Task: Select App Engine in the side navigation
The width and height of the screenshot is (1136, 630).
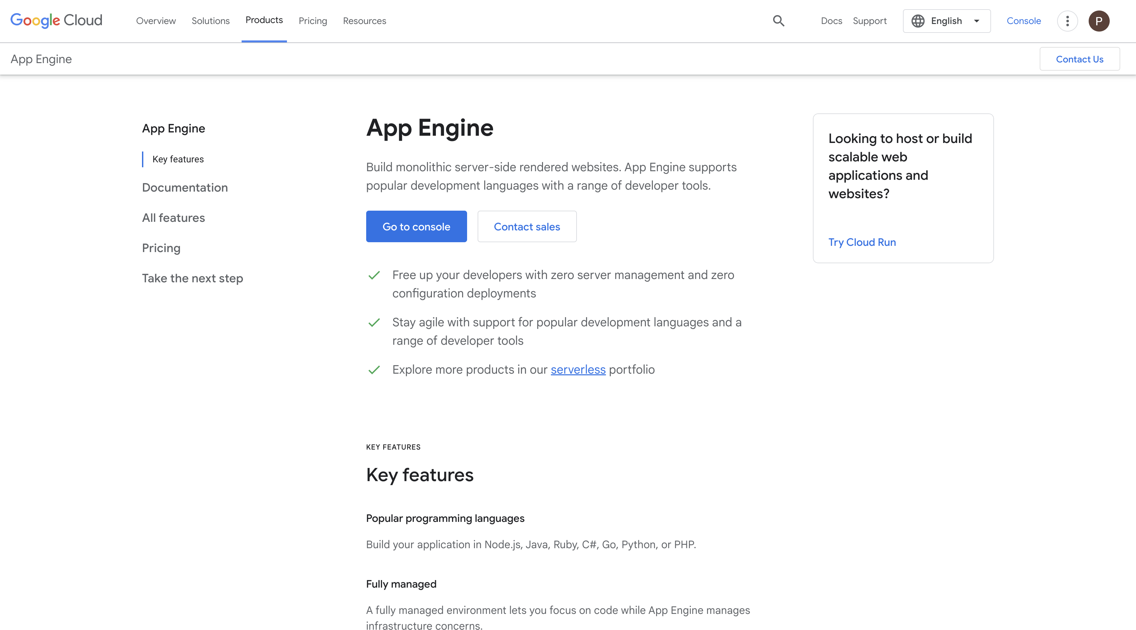Action: (173, 128)
